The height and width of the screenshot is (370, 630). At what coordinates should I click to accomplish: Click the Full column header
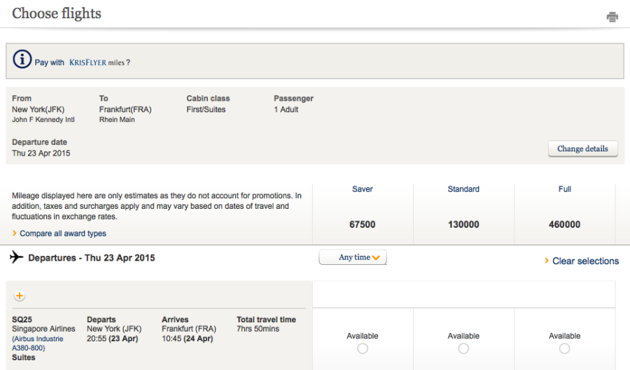pos(565,189)
